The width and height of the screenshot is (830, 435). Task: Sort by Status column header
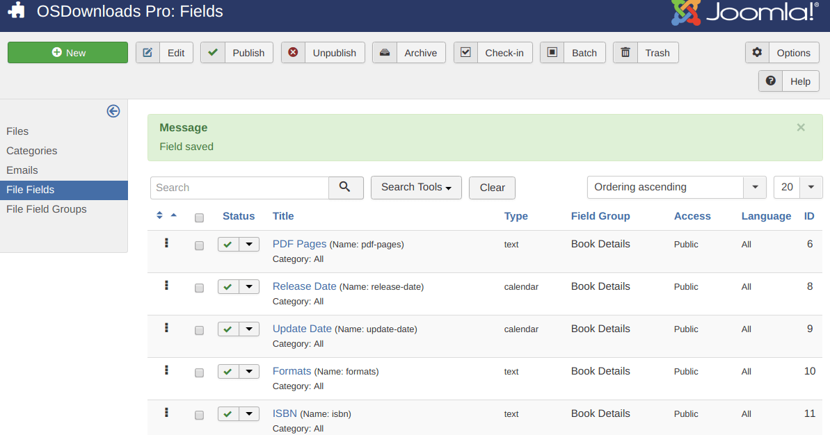[x=239, y=215]
